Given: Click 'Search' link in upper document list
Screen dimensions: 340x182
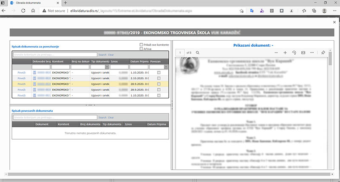Looking at the screenshot, I should [x=102, y=55].
